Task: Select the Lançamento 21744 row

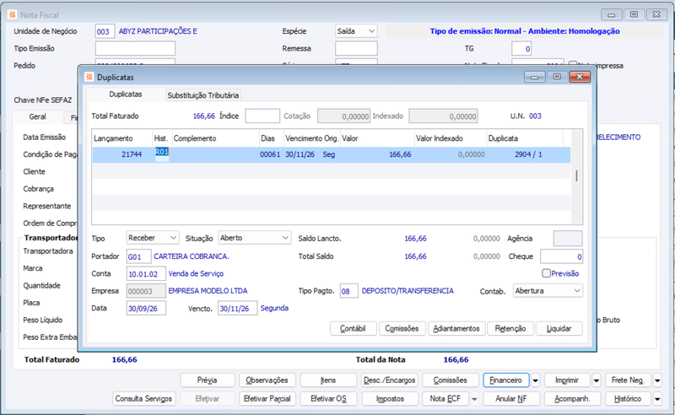Action: point(331,154)
